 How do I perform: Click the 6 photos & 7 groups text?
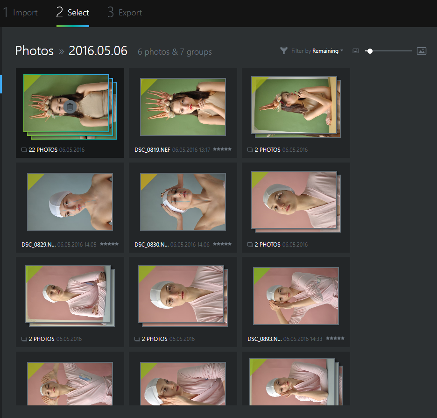[x=175, y=51]
